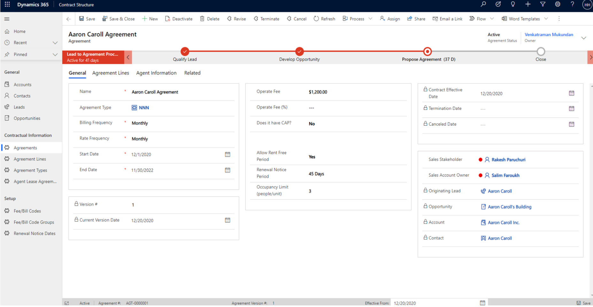Expand the Word Templates dropdown
The image size is (593, 307).
[x=547, y=19]
